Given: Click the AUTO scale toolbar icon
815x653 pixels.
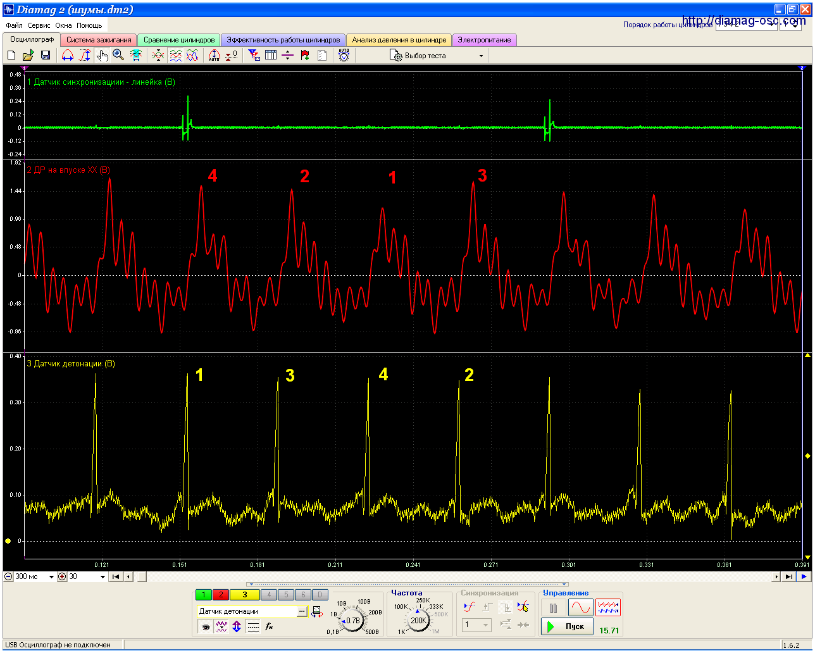Looking at the screenshot, I should [x=214, y=56].
